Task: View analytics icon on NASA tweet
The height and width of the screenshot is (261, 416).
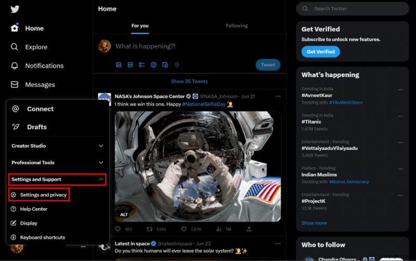Action: pyautogui.click(x=218, y=229)
